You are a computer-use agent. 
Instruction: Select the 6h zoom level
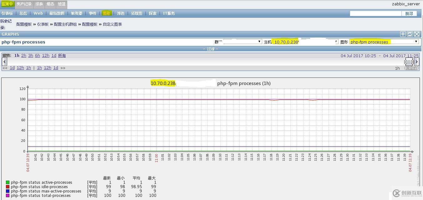pyautogui.click(x=38, y=55)
